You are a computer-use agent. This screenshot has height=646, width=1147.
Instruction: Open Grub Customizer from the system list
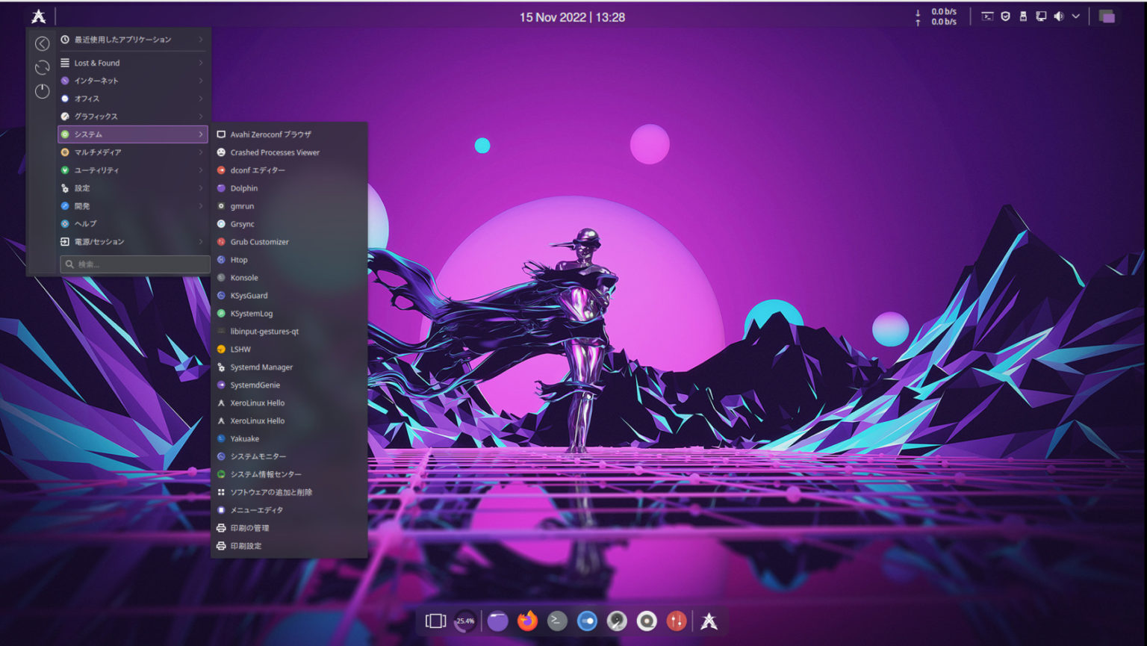point(260,241)
